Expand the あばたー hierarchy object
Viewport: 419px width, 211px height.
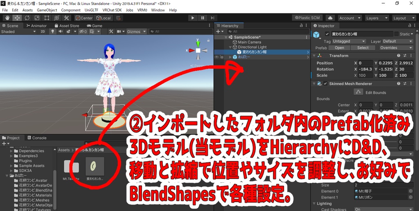click(x=231, y=57)
